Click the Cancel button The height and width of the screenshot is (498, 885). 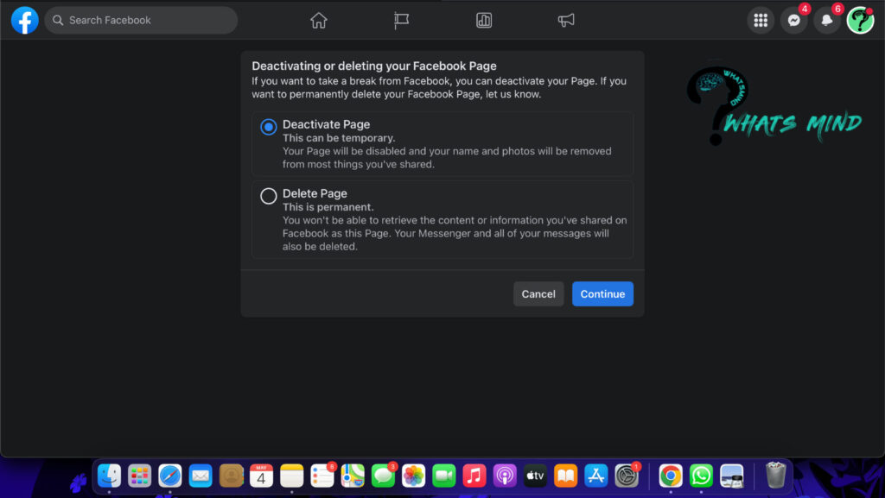[538, 294]
